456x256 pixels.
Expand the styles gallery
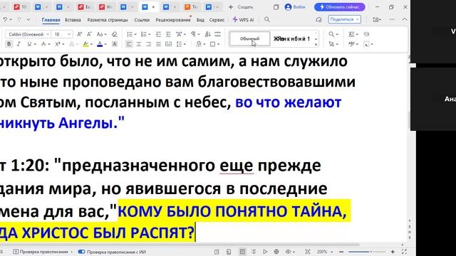coord(316,45)
